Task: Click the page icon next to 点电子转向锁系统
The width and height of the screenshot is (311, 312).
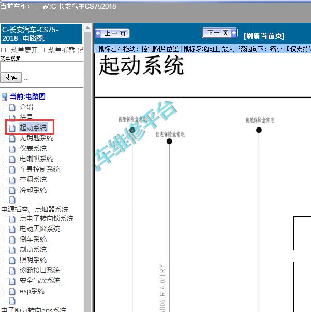Action: pyautogui.click(x=12, y=219)
